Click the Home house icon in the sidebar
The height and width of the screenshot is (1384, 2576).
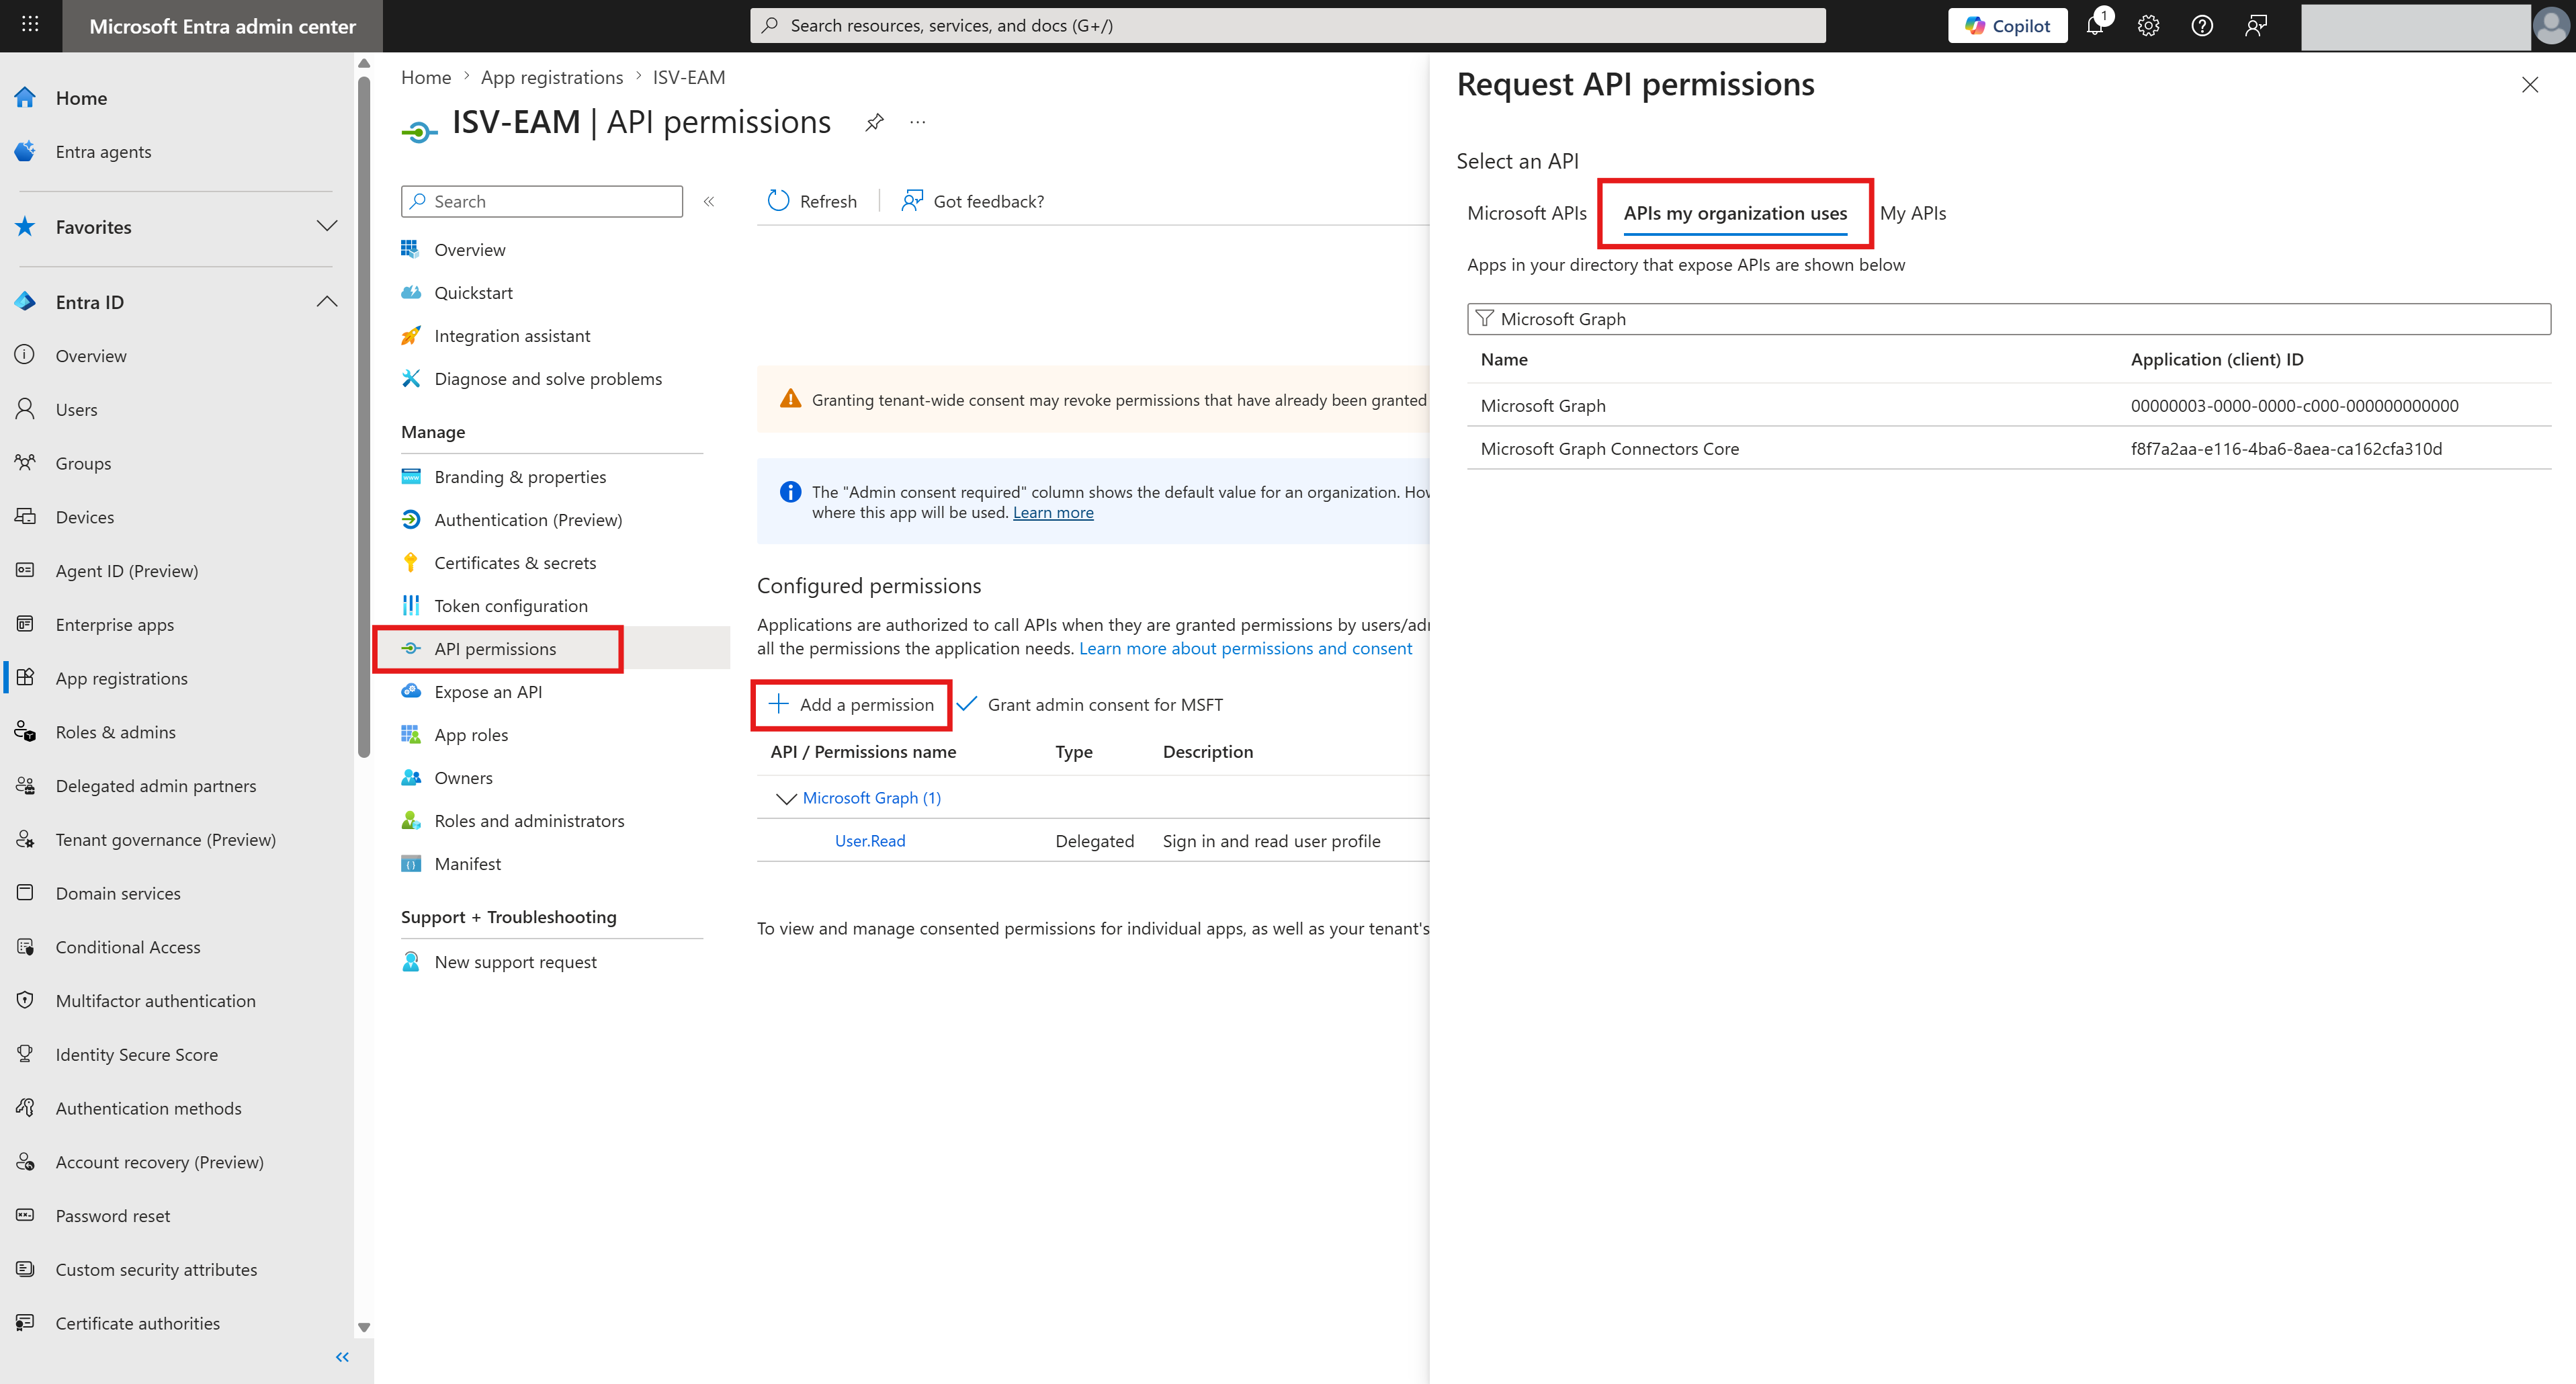point(25,97)
